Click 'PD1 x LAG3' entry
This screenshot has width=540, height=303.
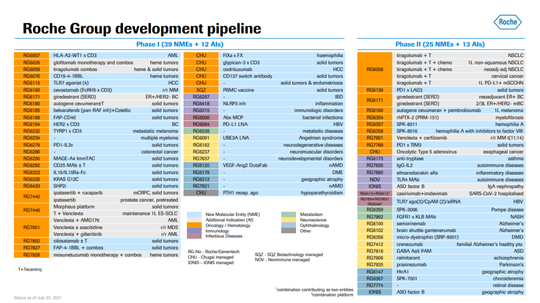pos(409,90)
